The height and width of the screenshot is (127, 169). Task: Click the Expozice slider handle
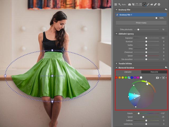[x=146, y=38]
